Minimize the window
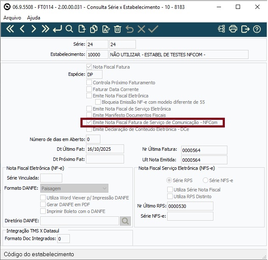Screen dimensions: 268x260 coord(219,7)
